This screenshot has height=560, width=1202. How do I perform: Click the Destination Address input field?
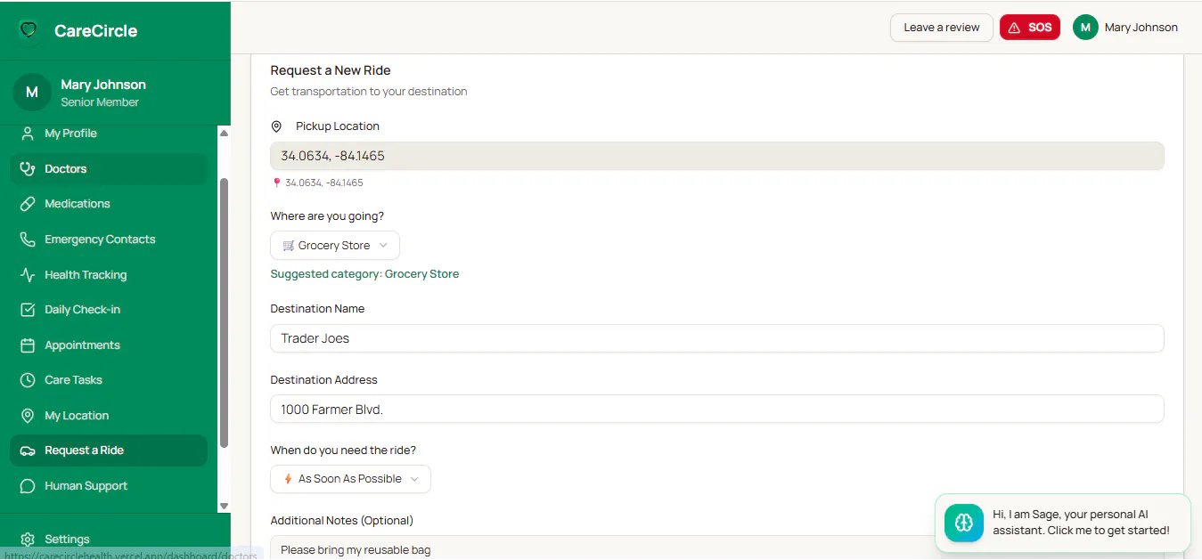point(717,409)
